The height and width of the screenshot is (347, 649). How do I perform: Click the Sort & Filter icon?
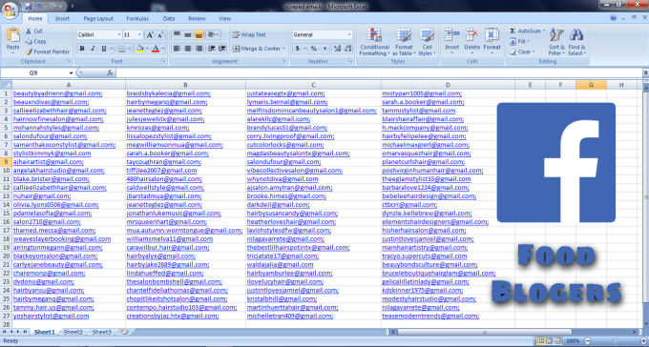(x=556, y=42)
